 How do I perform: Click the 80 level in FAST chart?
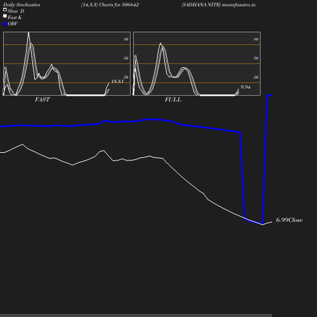[126, 39]
